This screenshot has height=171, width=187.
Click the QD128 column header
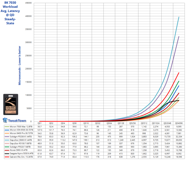click(121, 123)
